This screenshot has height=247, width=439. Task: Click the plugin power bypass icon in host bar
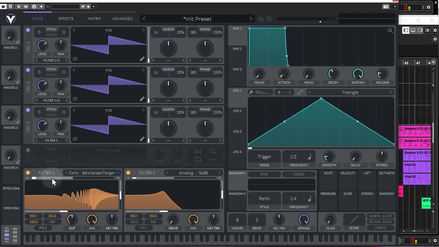(3, 7)
